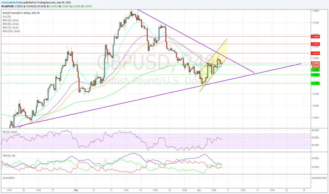Viewport: 329px width, 194px height.
Task: Click the May label on time axis
Action: tap(76, 190)
